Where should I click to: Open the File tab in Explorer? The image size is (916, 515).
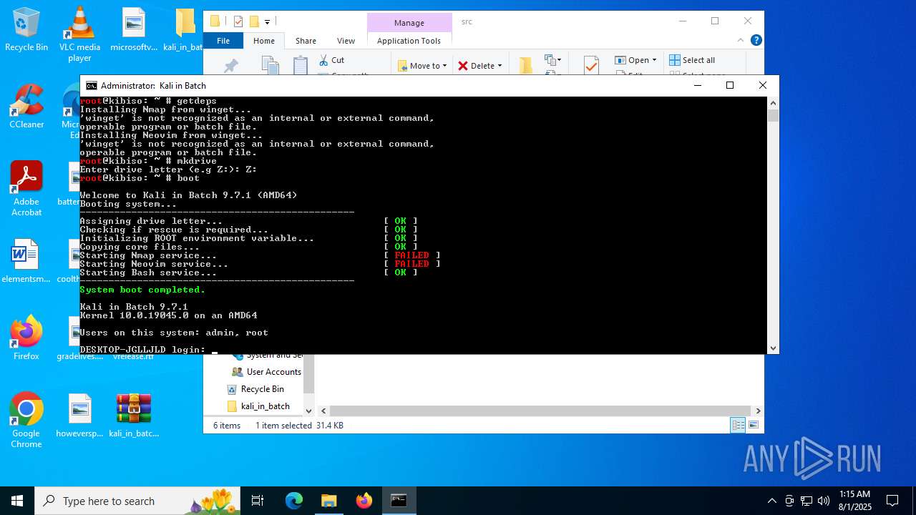(223, 41)
